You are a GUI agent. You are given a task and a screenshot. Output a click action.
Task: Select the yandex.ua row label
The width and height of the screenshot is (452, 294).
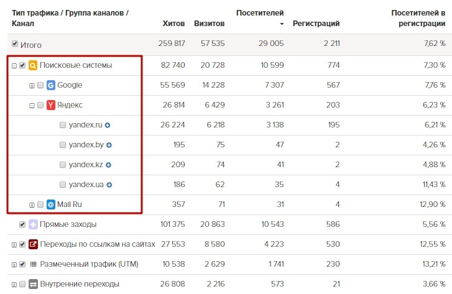pyautogui.click(x=86, y=185)
